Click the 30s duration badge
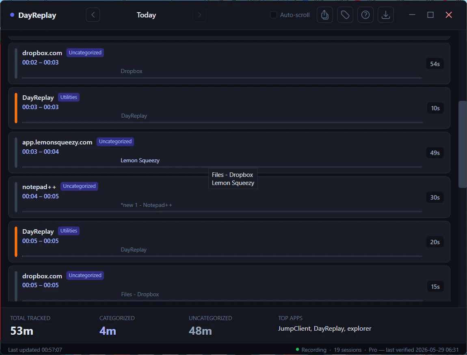 435,198
